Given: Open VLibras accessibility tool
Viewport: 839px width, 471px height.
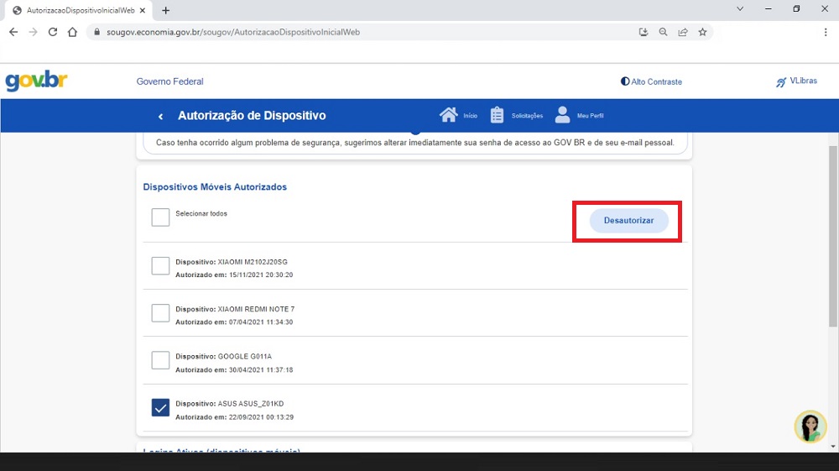Looking at the screenshot, I should [796, 81].
